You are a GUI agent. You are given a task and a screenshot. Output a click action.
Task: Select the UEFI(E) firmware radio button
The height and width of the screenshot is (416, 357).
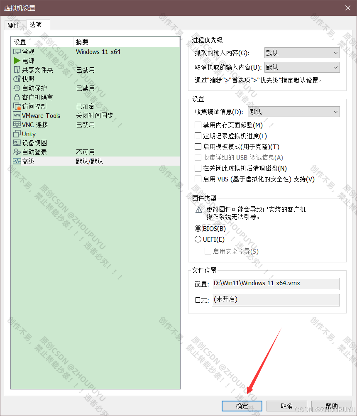(198, 239)
